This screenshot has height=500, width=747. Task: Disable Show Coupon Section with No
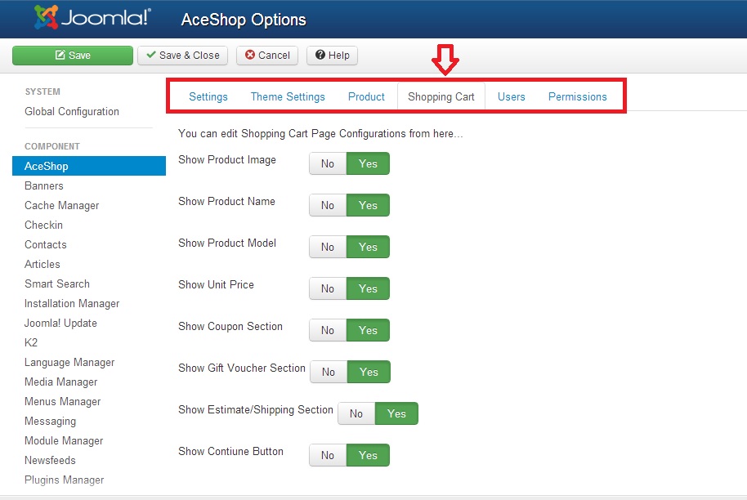point(328,331)
